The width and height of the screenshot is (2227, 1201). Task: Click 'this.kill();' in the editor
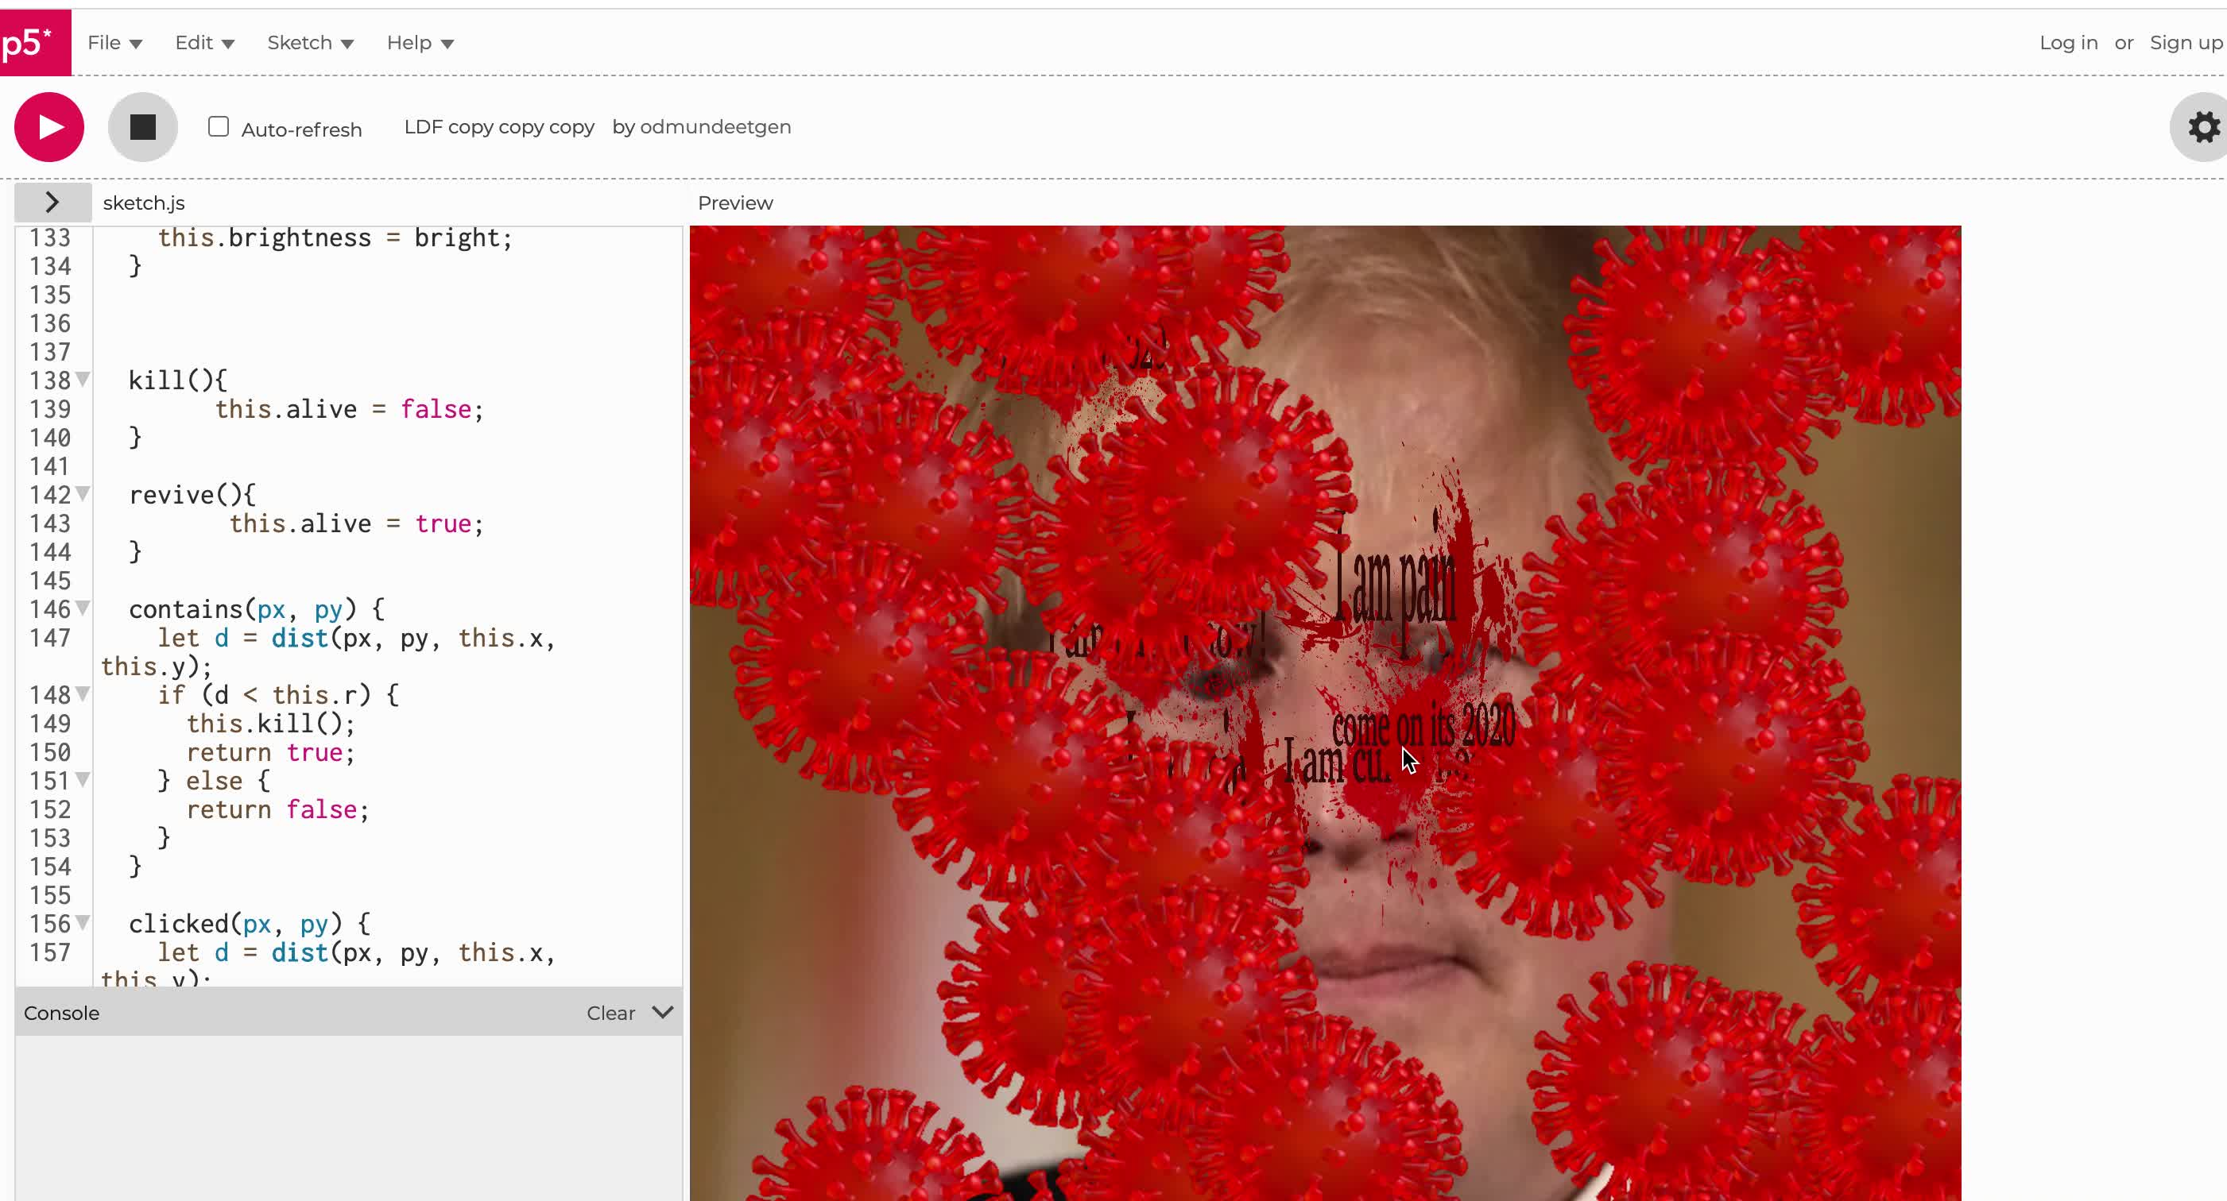[270, 723]
